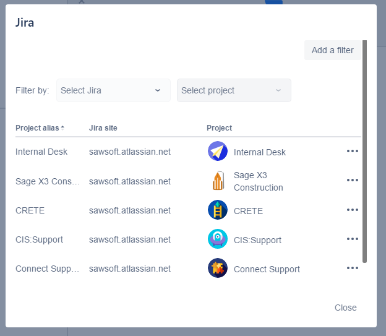386x336 pixels.
Task: Click Jira site for CIS:Support row
Action: 130,239
